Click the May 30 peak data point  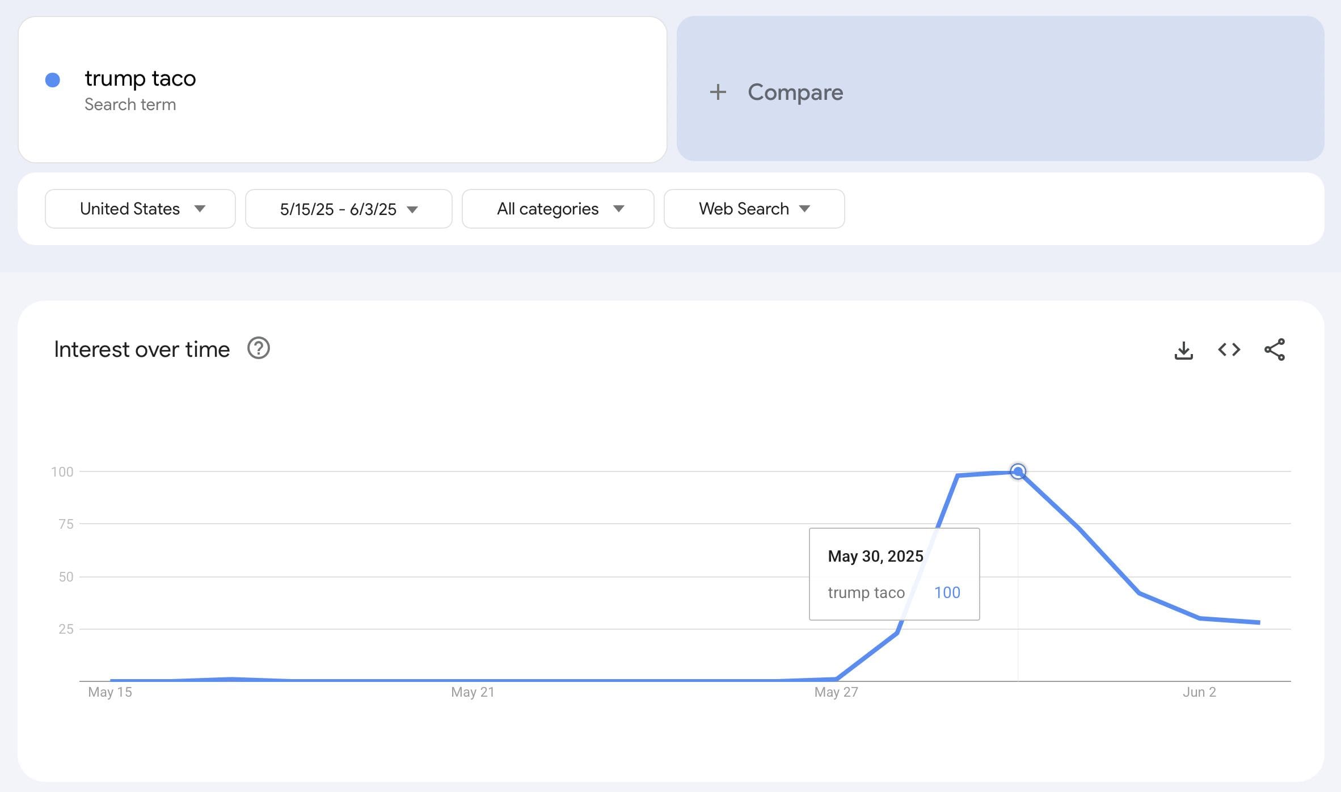1018,471
